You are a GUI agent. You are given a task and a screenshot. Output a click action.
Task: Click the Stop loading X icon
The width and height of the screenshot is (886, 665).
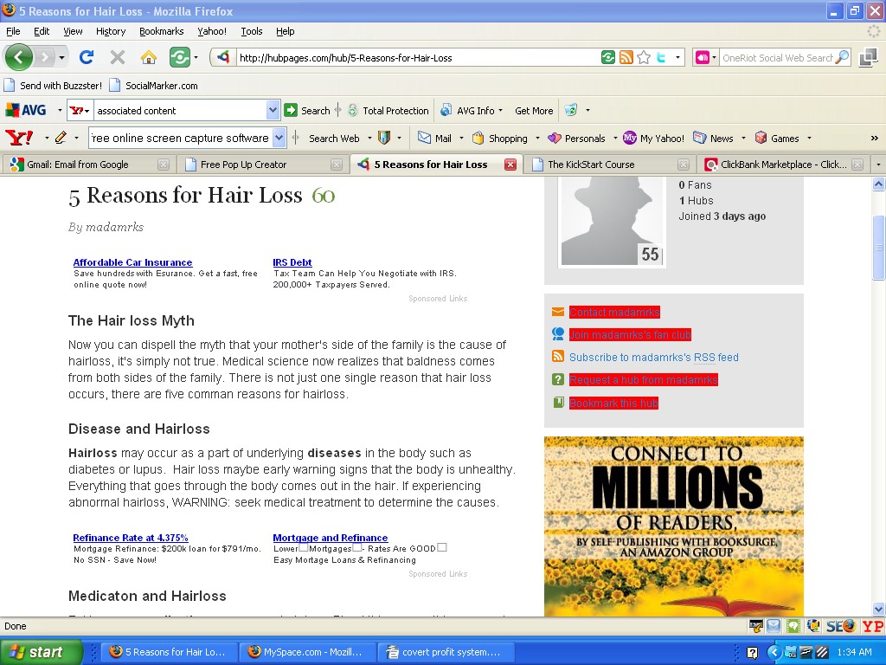point(118,57)
